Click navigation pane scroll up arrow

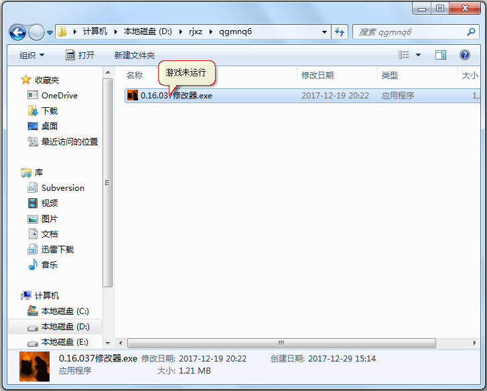108,72
